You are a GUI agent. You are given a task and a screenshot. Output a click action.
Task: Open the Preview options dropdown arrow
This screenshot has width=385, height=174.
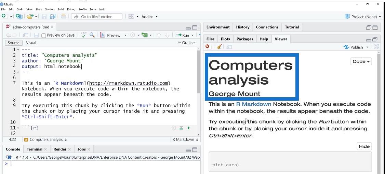[125, 35]
